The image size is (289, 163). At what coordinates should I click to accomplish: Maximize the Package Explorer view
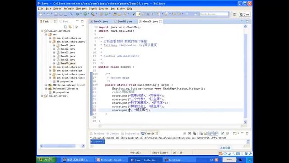[82, 21]
